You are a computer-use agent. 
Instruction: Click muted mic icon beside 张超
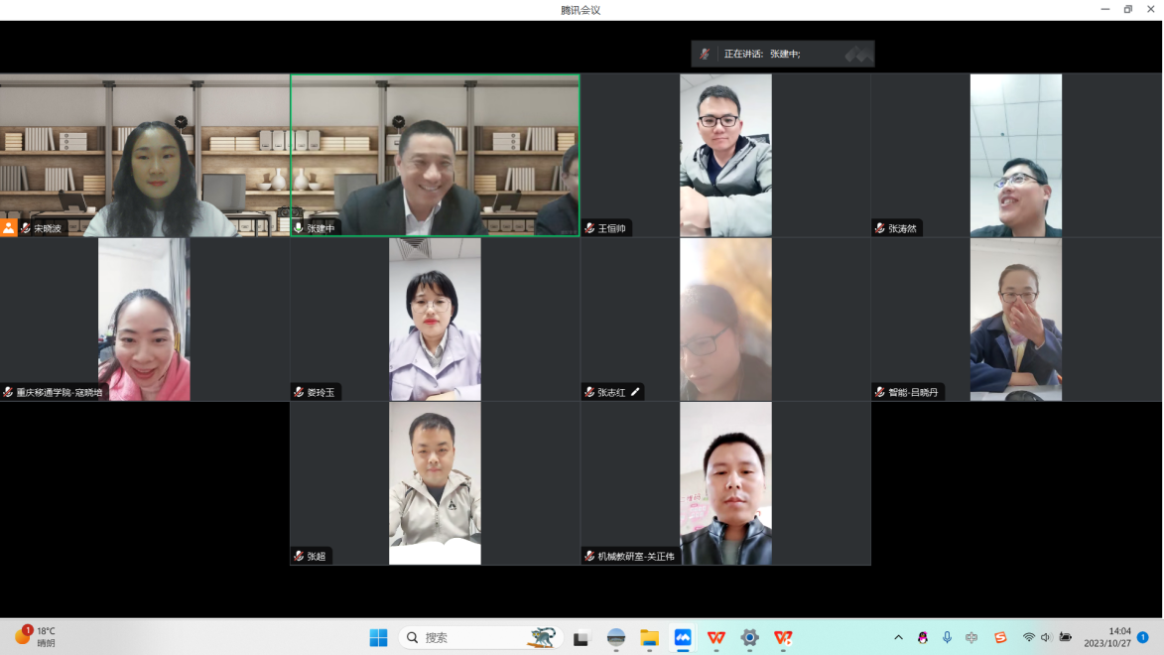299,556
